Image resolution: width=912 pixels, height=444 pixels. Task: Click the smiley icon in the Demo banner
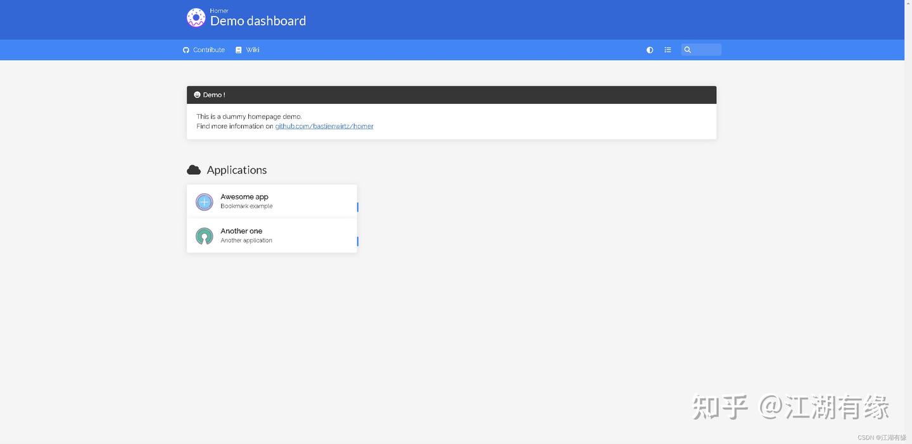pyautogui.click(x=198, y=94)
